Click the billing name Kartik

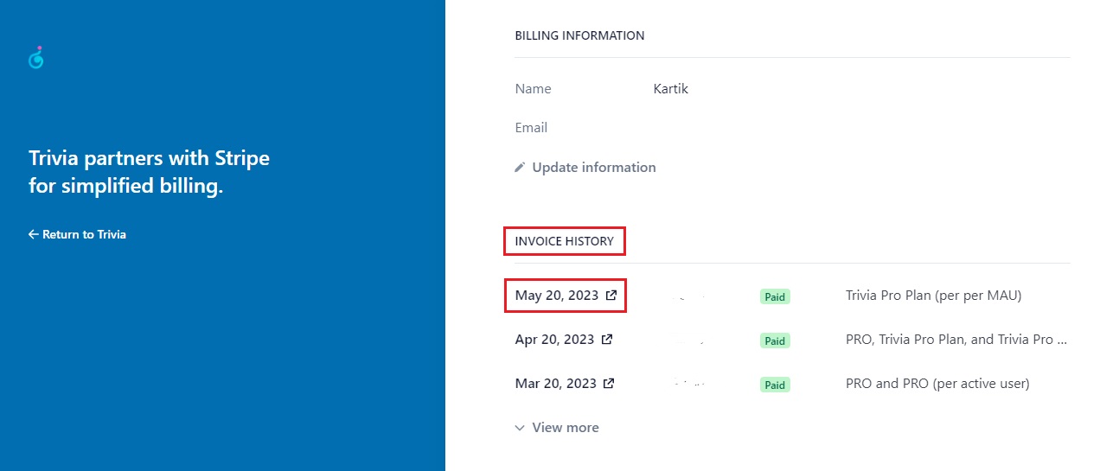671,88
